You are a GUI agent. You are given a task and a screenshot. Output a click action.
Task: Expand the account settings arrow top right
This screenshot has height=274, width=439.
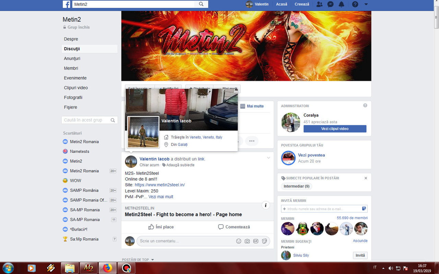click(x=366, y=4)
